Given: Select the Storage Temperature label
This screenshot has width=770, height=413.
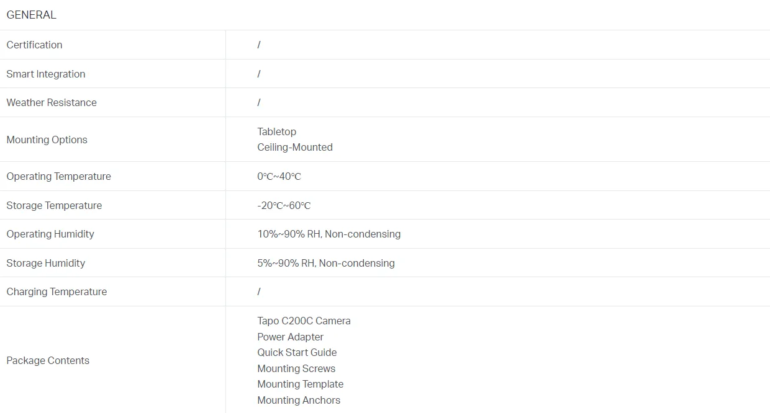Looking at the screenshot, I should [x=54, y=205].
